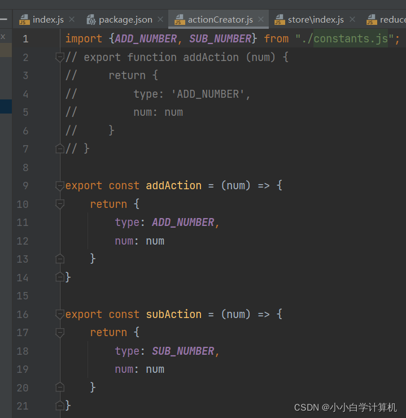Click line number 1 in the gutter
Image resolution: width=406 pixels, height=418 pixels.
pos(25,39)
